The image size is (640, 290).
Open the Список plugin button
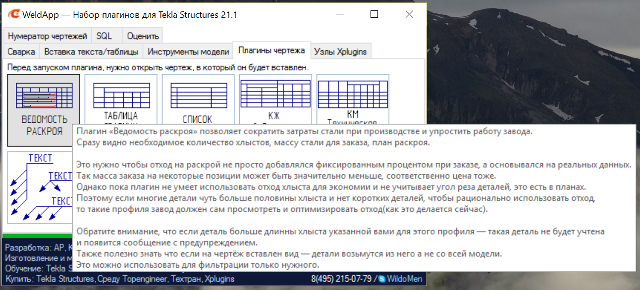[198, 98]
